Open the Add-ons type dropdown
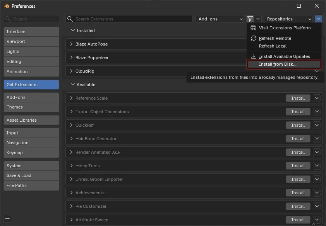The image size is (326, 226). coord(220,19)
